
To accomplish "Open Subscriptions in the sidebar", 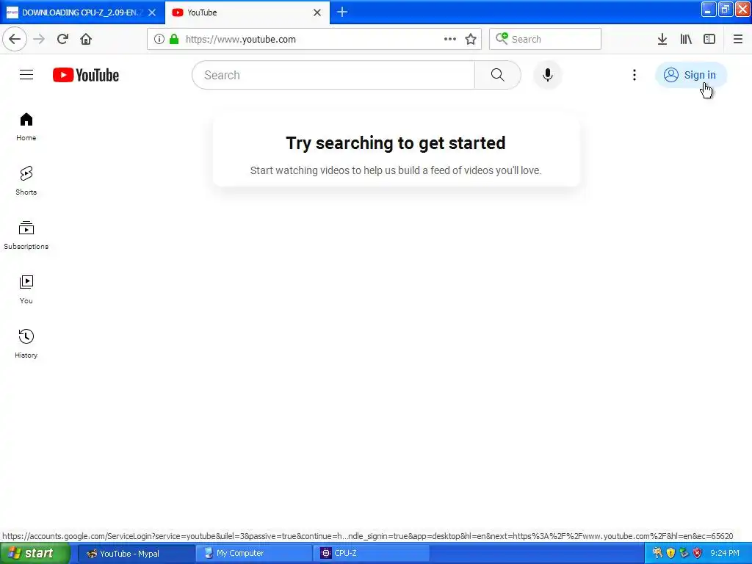I will [x=26, y=235].
